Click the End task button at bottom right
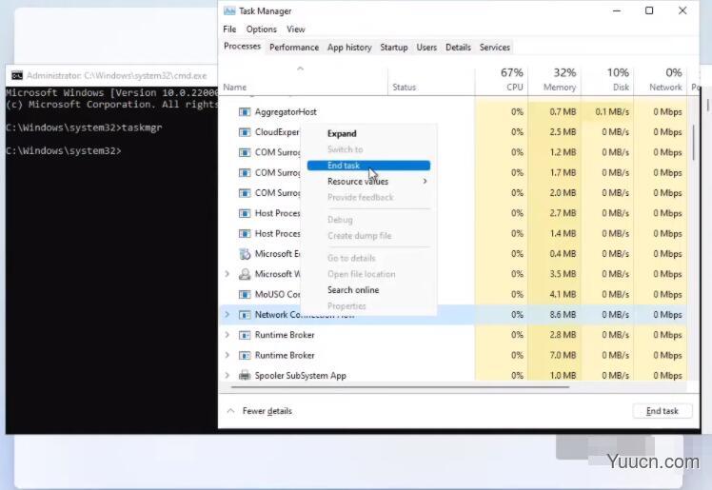Screen dimensions: 712x490 point(663,411)
